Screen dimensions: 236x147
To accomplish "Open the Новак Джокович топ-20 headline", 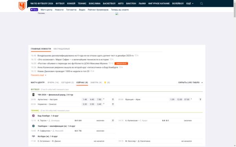I will coord(63,71).
